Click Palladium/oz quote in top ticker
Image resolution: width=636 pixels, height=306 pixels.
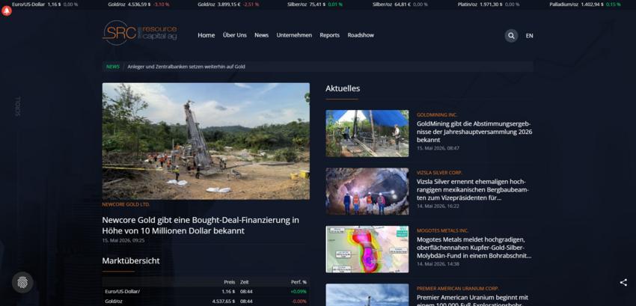pyautogui.click(x=585, y=4)
